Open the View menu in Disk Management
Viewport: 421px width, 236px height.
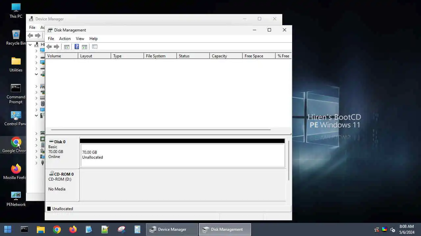[x=80, y=39]
